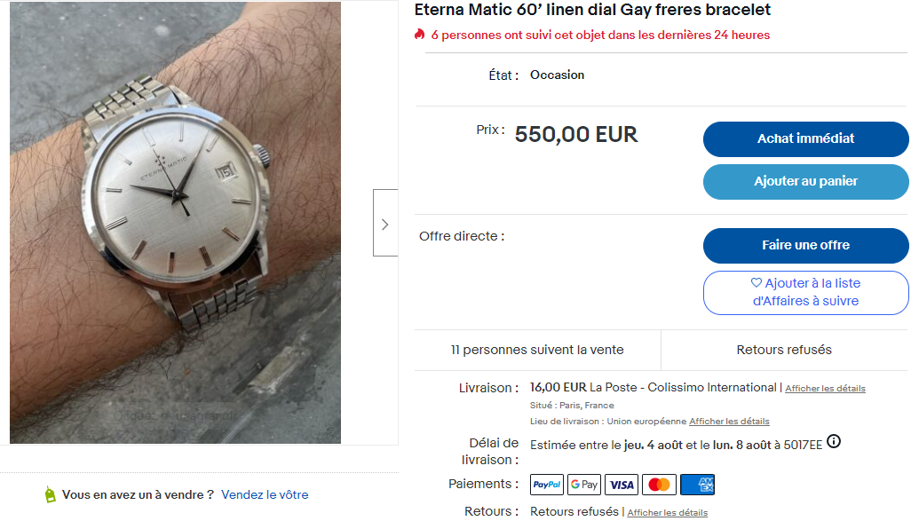Open Afficher les détails for returns

coord(667,513)
